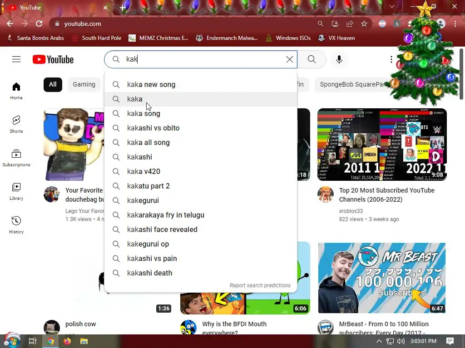This screenshot has width=465, height=348.
Task: Open Santa Bombs Arabs bookmark
Action: (35, 38)
